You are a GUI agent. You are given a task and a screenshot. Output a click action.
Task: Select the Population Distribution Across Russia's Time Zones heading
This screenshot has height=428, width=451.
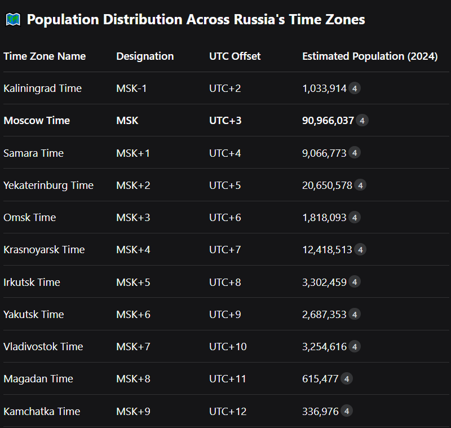(196, 20)
